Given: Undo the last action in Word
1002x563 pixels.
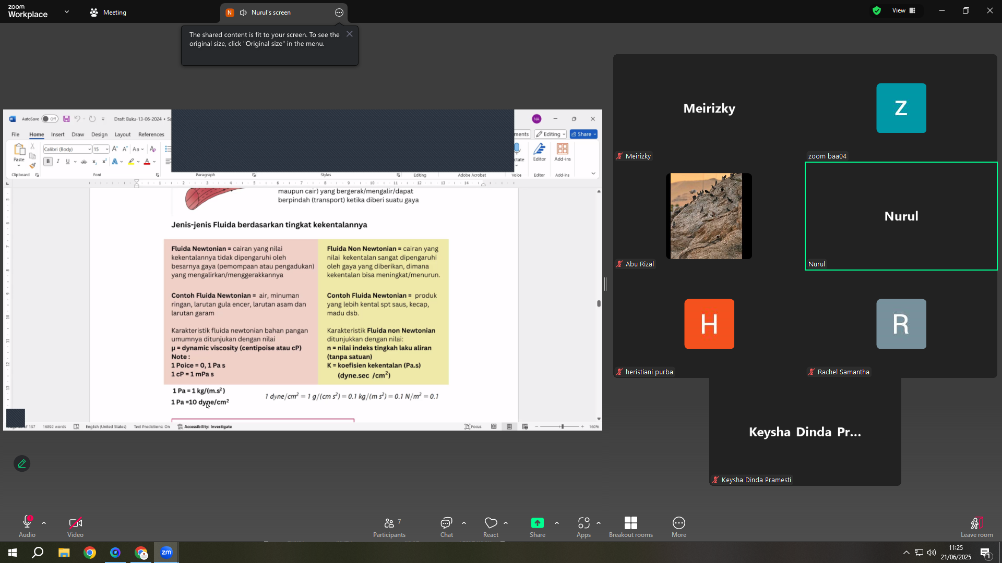Looking at the screenshot, I should click(77, 119).
